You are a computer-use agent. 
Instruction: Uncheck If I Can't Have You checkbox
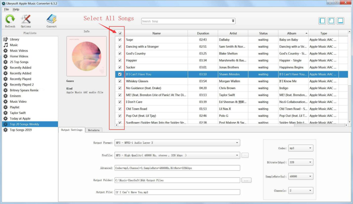pos(120,74)
